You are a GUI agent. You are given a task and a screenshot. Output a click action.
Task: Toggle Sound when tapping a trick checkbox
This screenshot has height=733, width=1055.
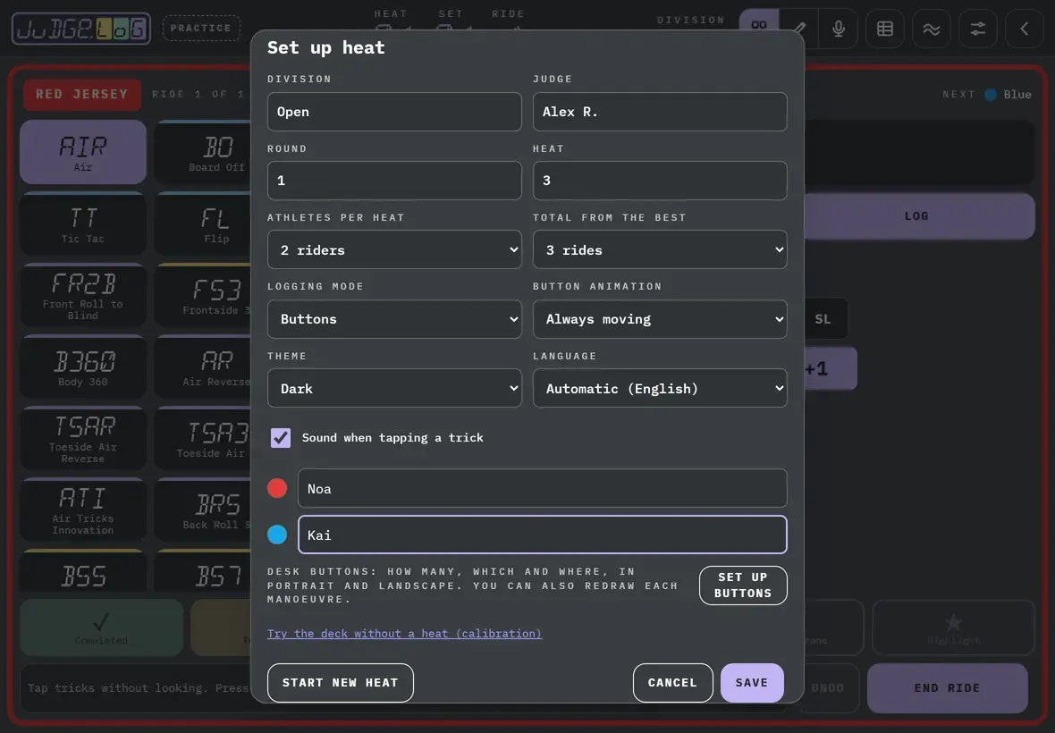pos(281,438)
